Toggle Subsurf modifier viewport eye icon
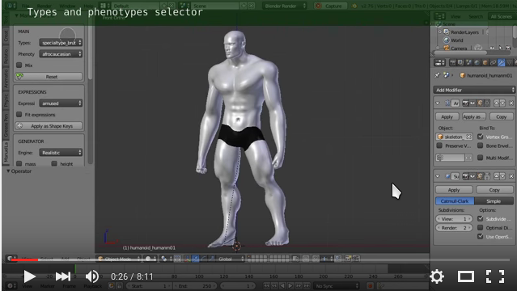Image resolution: width=517 pixels, height=291 pixels. coord(473,176)
